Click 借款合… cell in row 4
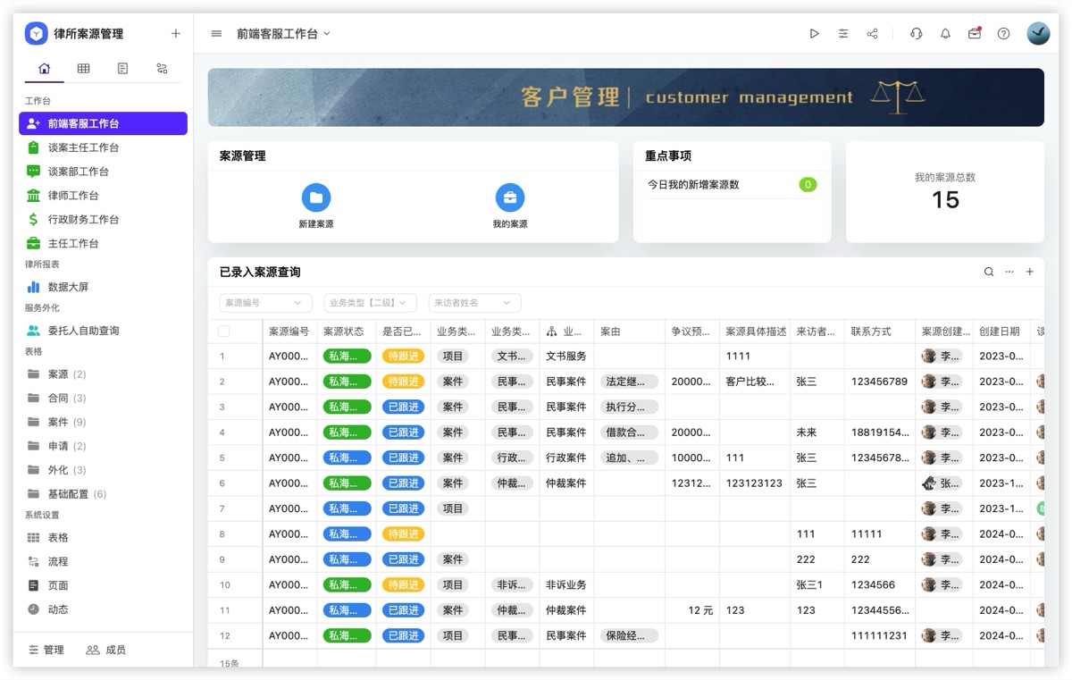The height and width of the screenshot is (680, 1072). (x=629, y=432)
